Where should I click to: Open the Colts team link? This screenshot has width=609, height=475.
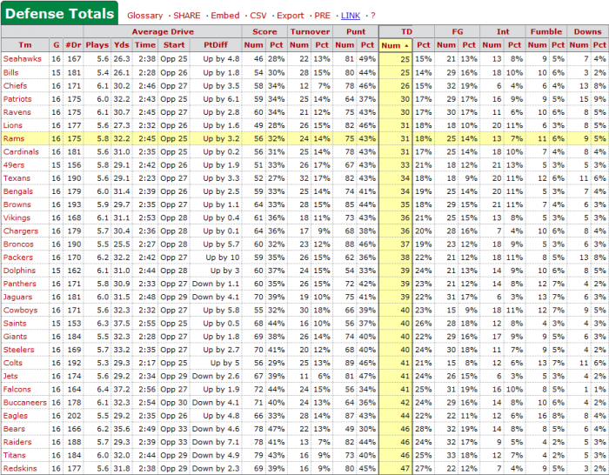pyautogui.click(x=13, y=363)
